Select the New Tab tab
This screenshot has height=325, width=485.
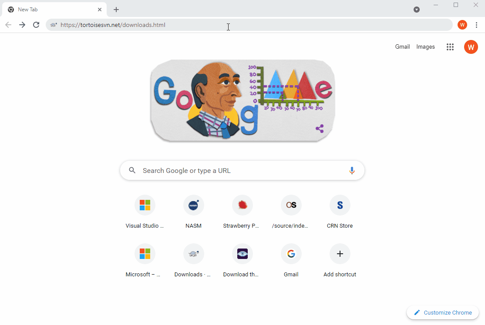pos(52,10)
